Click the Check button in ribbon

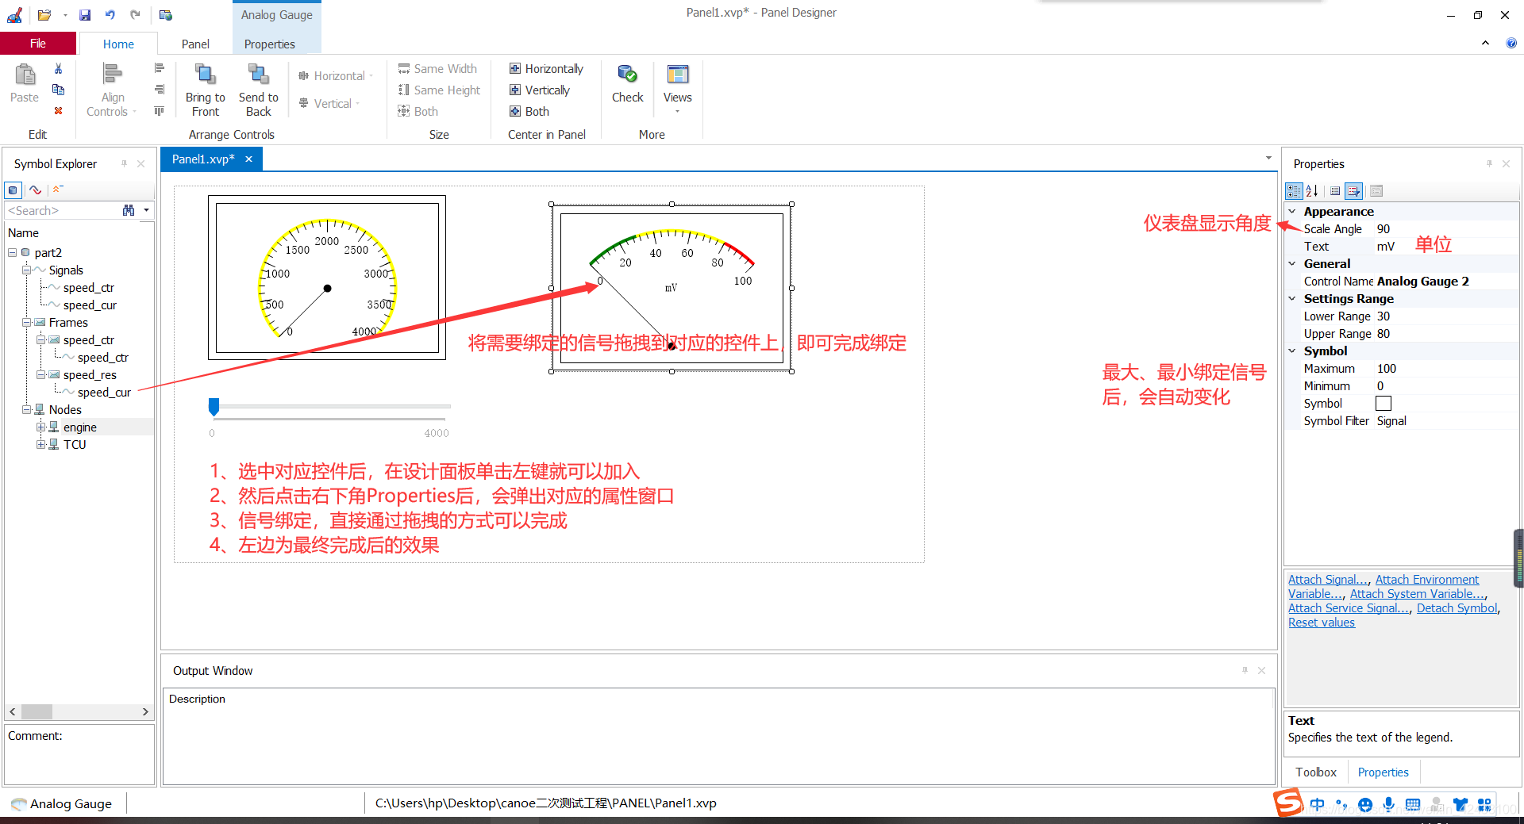coord(627,83)
